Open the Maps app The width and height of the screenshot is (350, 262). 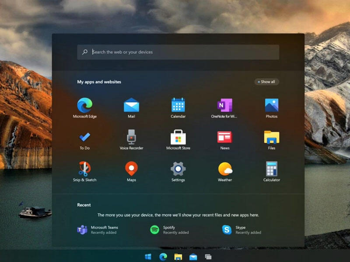(131, 169)
